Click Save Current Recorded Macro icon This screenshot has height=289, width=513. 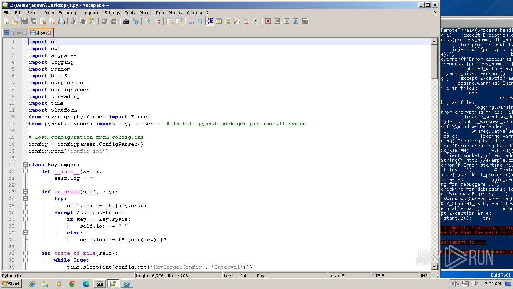coord(305,21)
